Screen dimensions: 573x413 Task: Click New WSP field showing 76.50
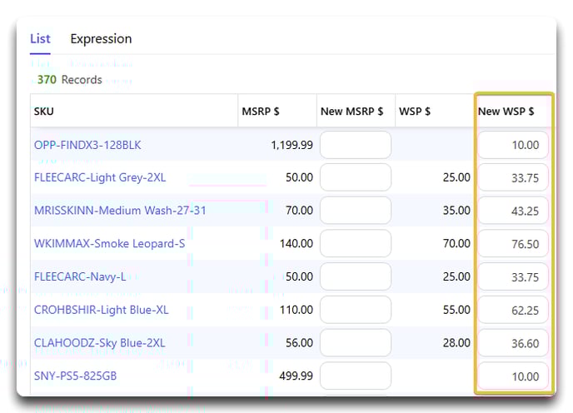[x=513, y=243]
